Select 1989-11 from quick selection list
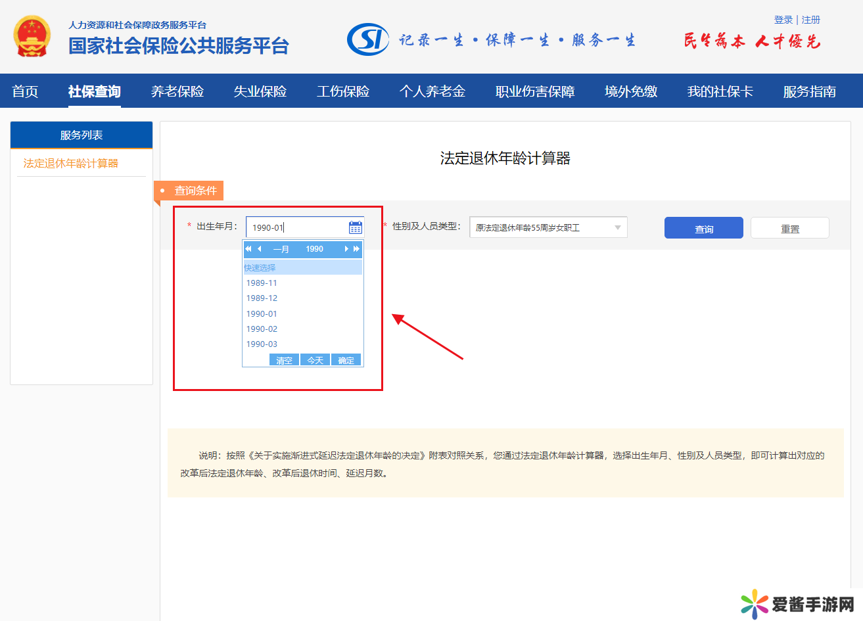This screenshot has height=621, width=863. 262,283
